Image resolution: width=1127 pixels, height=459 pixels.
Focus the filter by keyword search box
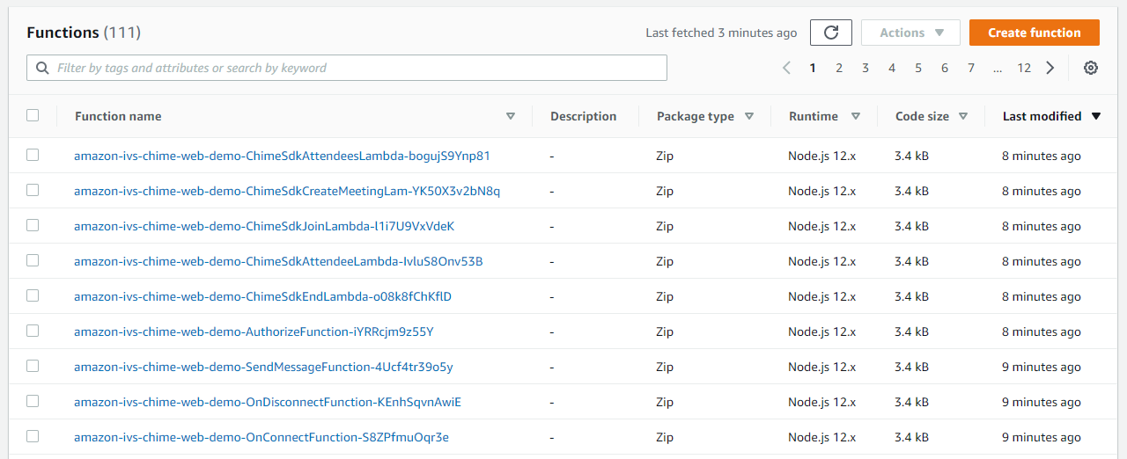352,68
